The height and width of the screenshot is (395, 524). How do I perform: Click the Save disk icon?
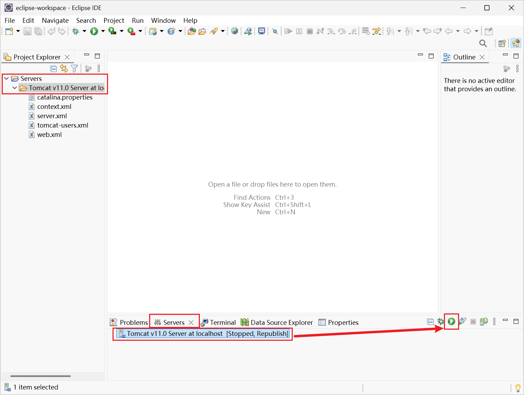pyautogui.click(x=28, y=31)
